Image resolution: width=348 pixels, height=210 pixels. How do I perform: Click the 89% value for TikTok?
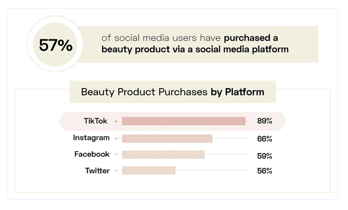point(264,121)
